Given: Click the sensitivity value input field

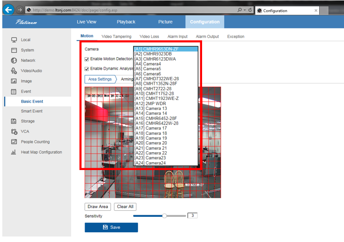Looking at the screenshot, I should [x=192, y=215].
